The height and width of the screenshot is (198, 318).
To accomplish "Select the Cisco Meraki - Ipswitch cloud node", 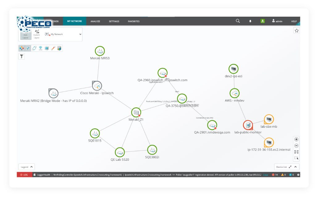I will coord(97,86).
